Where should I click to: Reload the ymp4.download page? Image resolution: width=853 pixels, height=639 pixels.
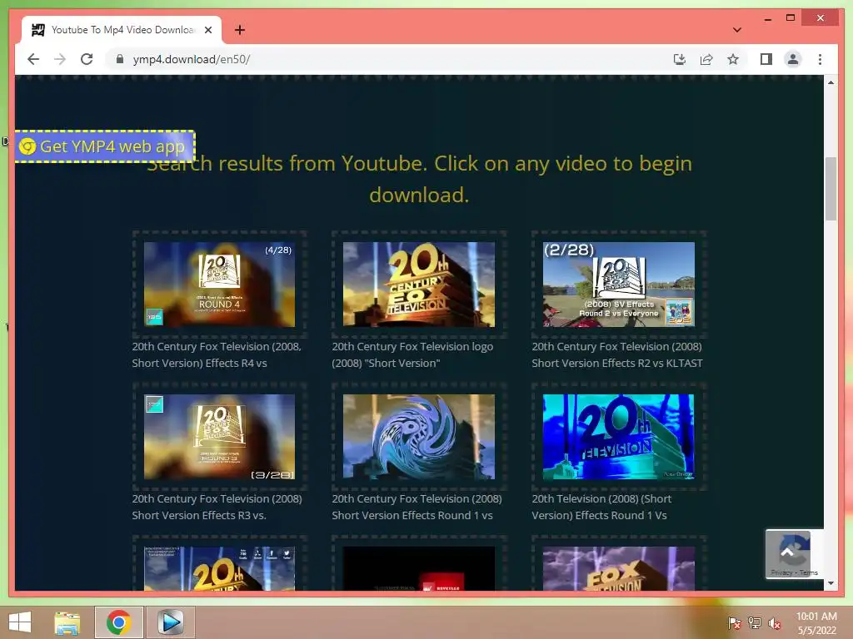click(87, 59)
